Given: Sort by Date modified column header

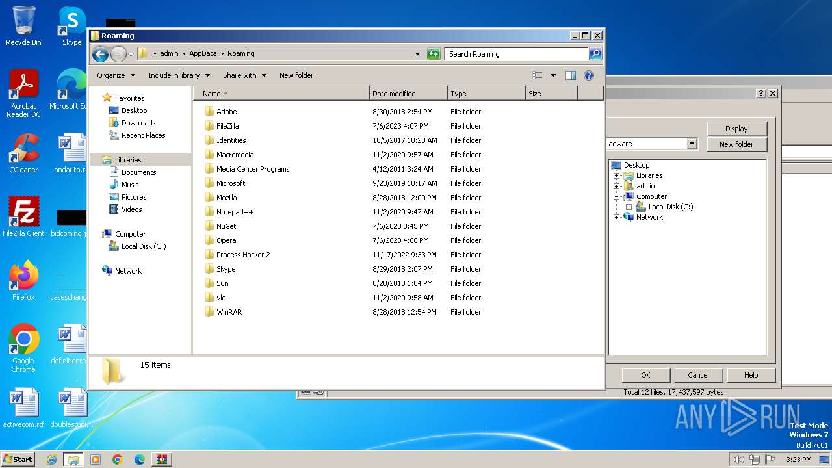Looking at the screenshot, I should (x=408, y=94).
